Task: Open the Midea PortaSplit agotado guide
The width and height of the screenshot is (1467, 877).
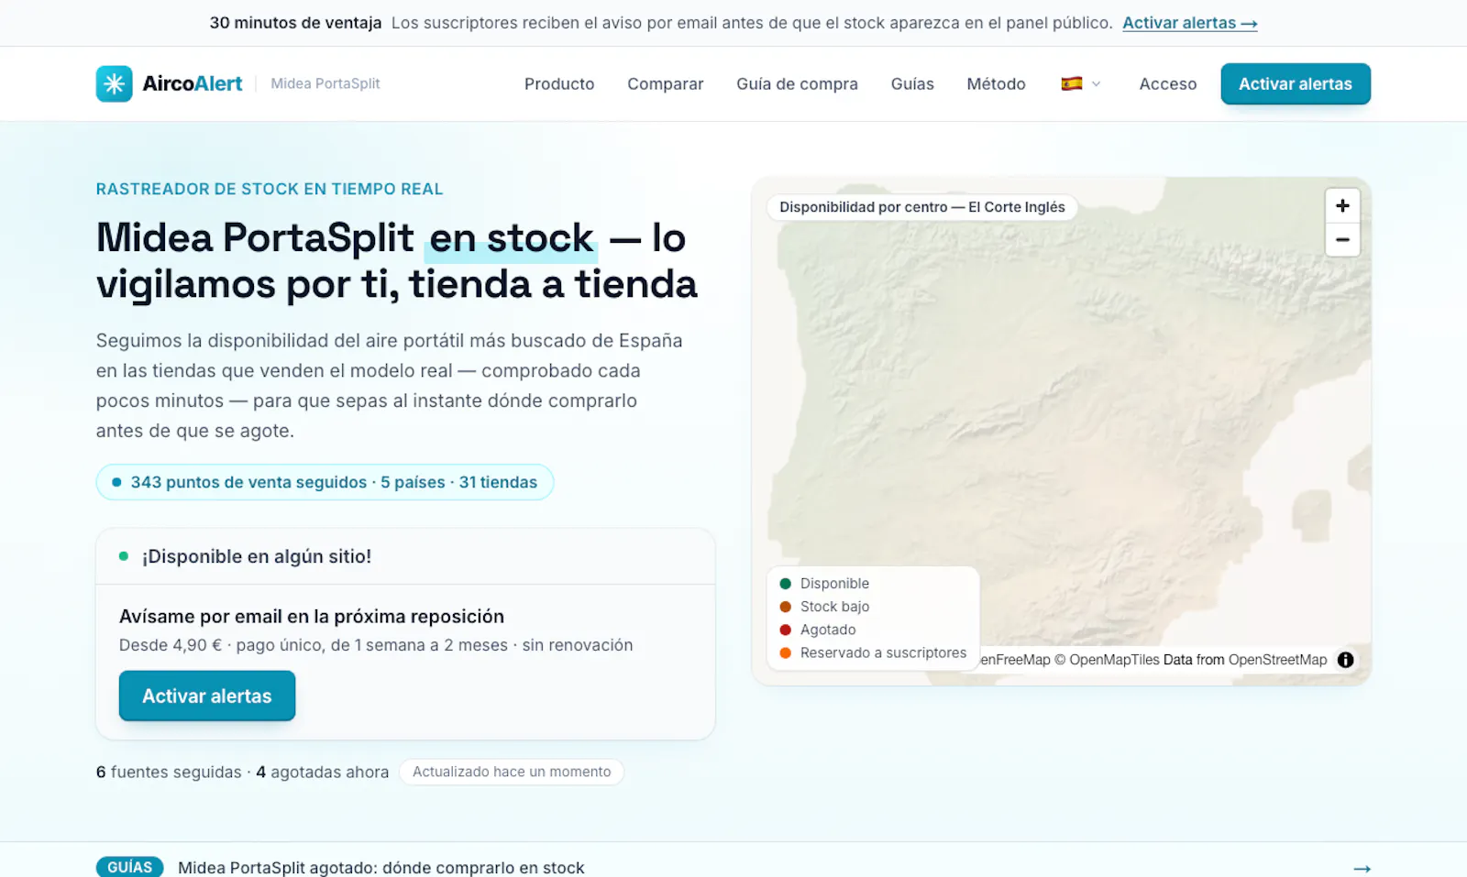Action: tap(381, 868)
